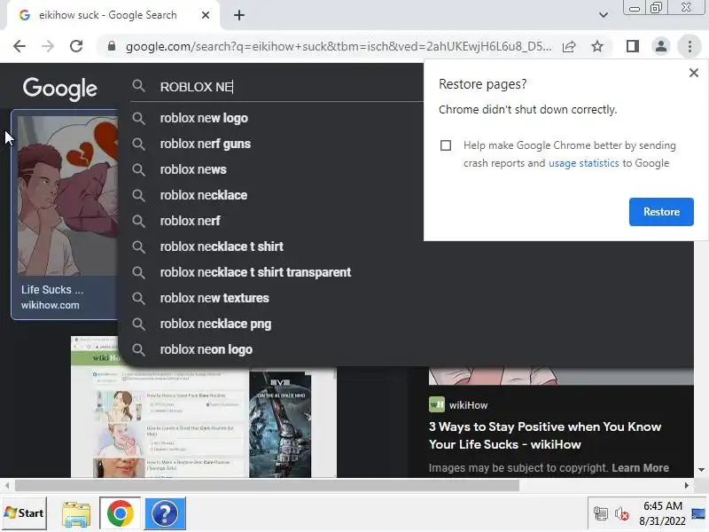
Task: Open the Life Sucks wikihow.com image result
Action: (66, 215)
